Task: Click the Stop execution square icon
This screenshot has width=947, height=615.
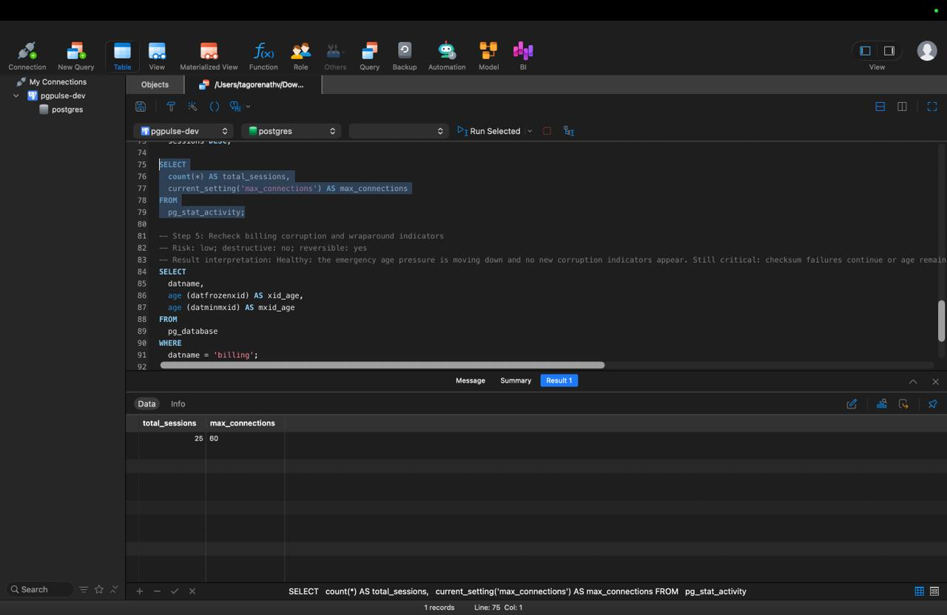Action: tap(547, 131)
